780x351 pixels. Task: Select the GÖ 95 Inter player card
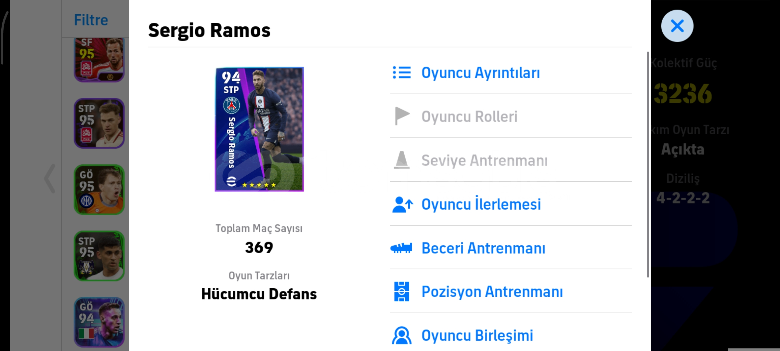[99, 189]
